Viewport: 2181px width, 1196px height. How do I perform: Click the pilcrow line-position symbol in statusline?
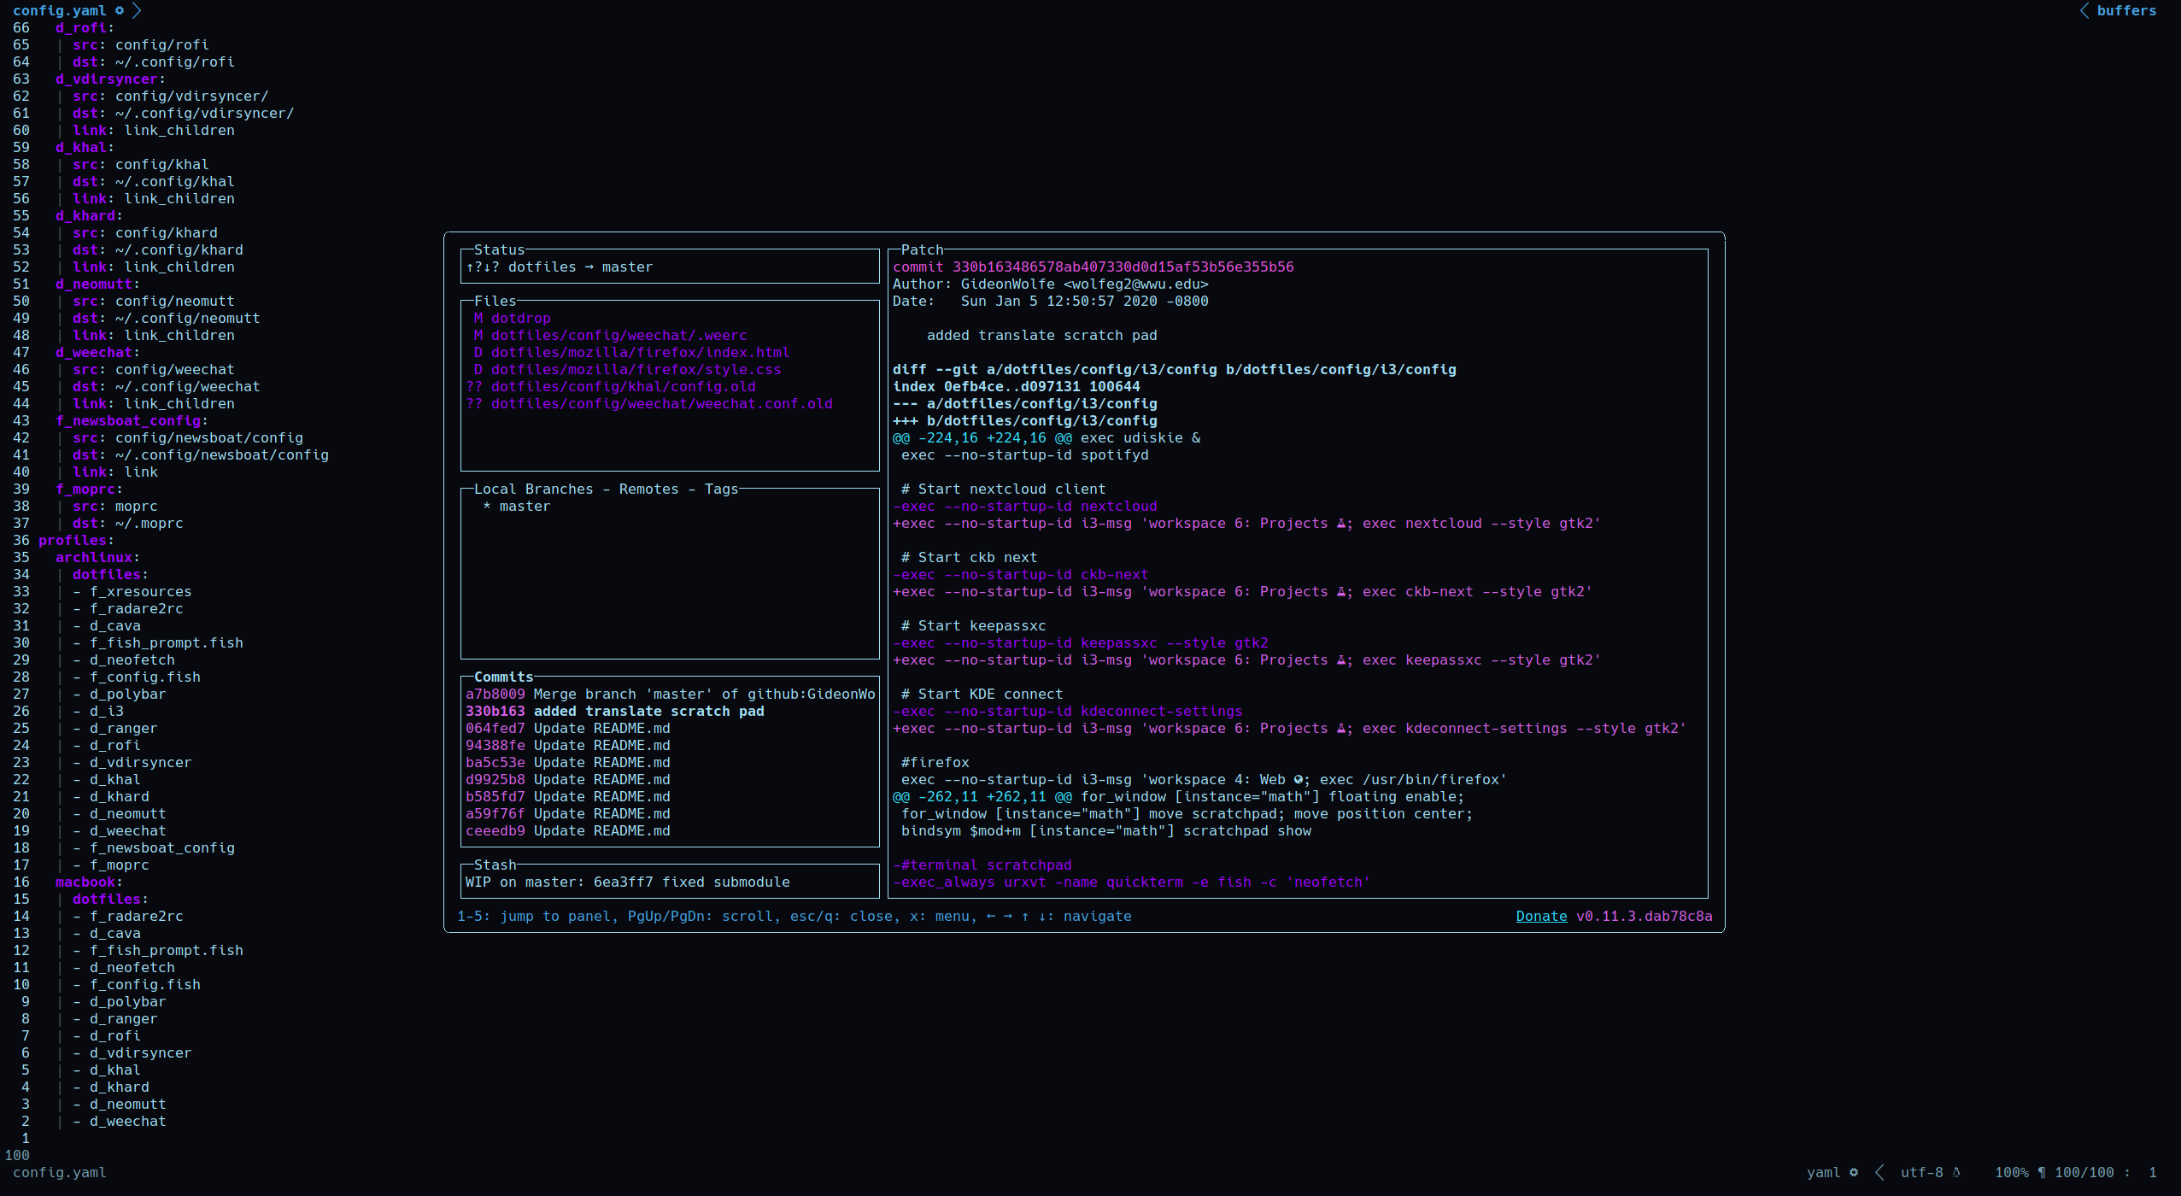pos(2041,1172)
